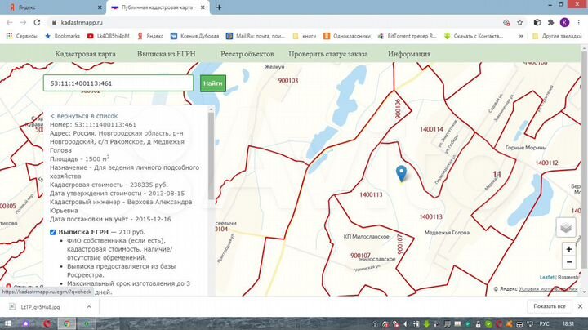The image size is (588, 330).
Task: Click the cadastral number search field
Action: coord(118,83)
